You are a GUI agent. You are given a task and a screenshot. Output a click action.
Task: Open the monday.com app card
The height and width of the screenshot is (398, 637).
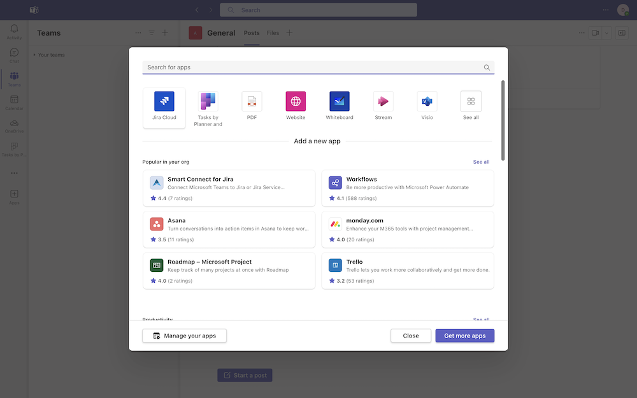(x=408, y=229)
